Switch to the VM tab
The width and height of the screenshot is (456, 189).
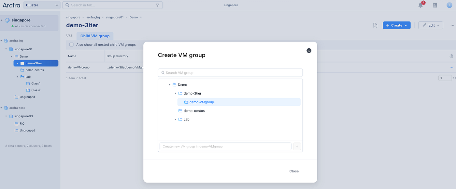(x=69, y=36)
